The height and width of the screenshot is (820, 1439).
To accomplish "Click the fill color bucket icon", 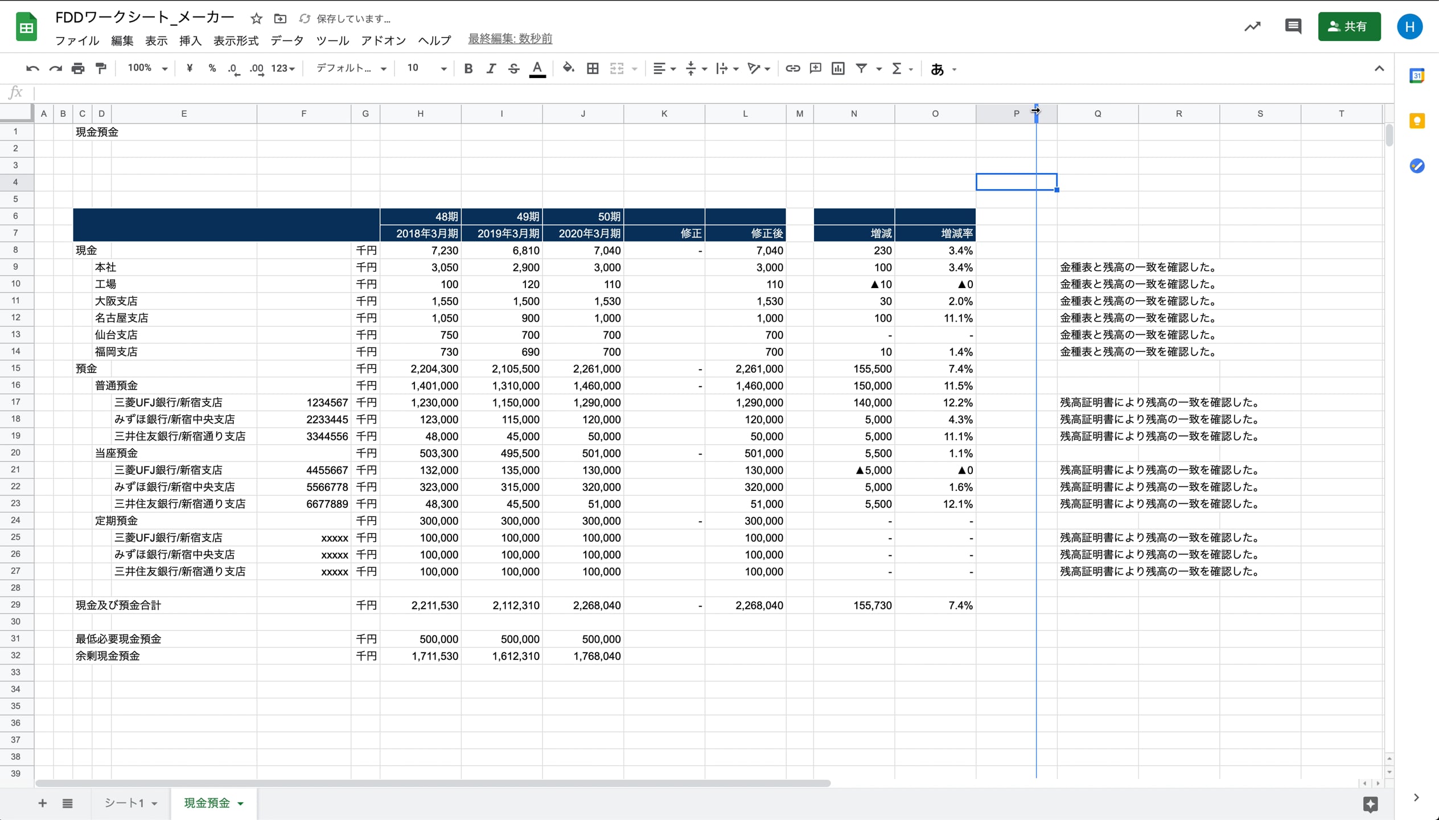I will pos(568,69).
